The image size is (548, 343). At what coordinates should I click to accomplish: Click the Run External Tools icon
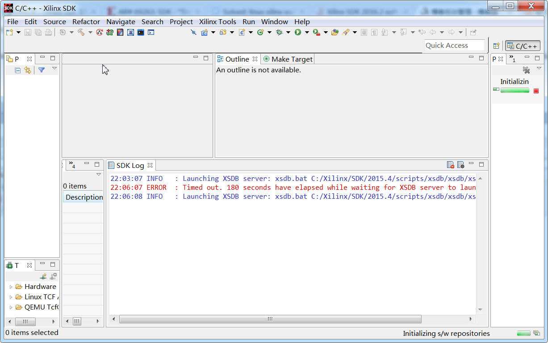[x=316, y=32]
